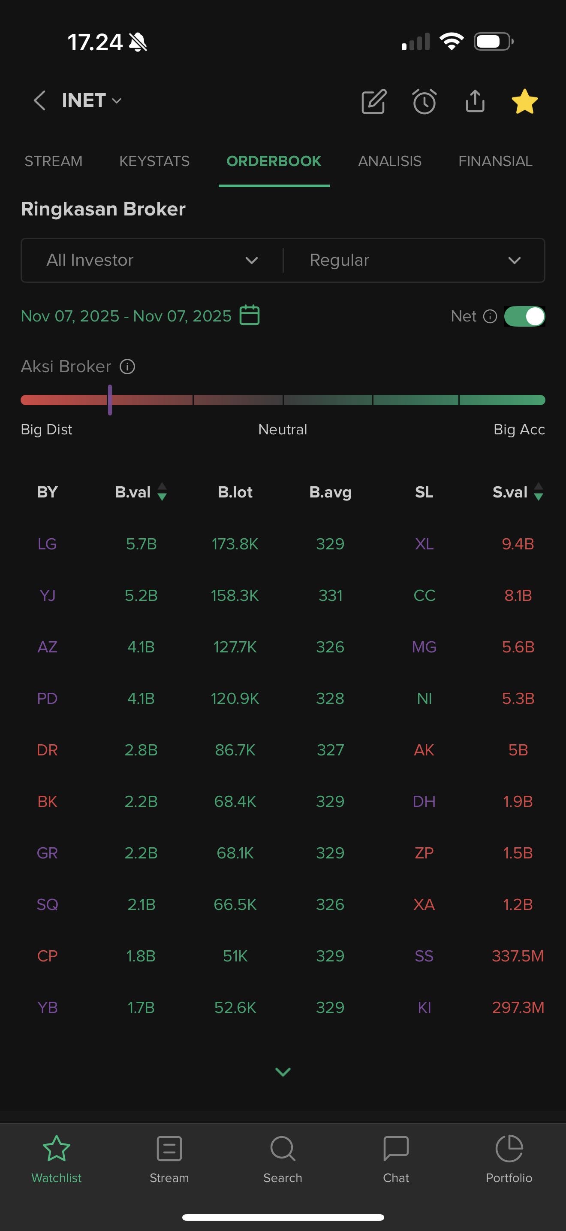
Task: Select broker LG in the buyer list
Action: point(47,544)
